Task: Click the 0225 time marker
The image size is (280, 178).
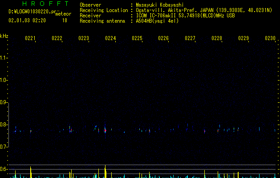Action: (137, 38)
